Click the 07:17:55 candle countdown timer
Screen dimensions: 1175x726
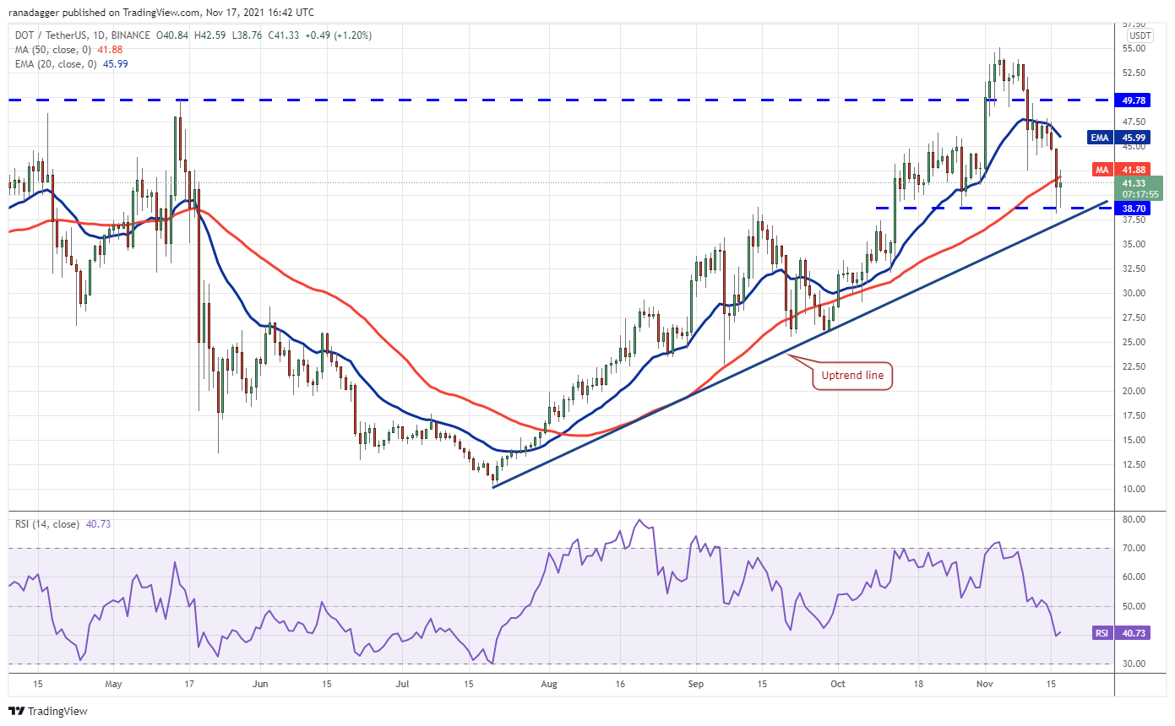(x=1134, y=194)
